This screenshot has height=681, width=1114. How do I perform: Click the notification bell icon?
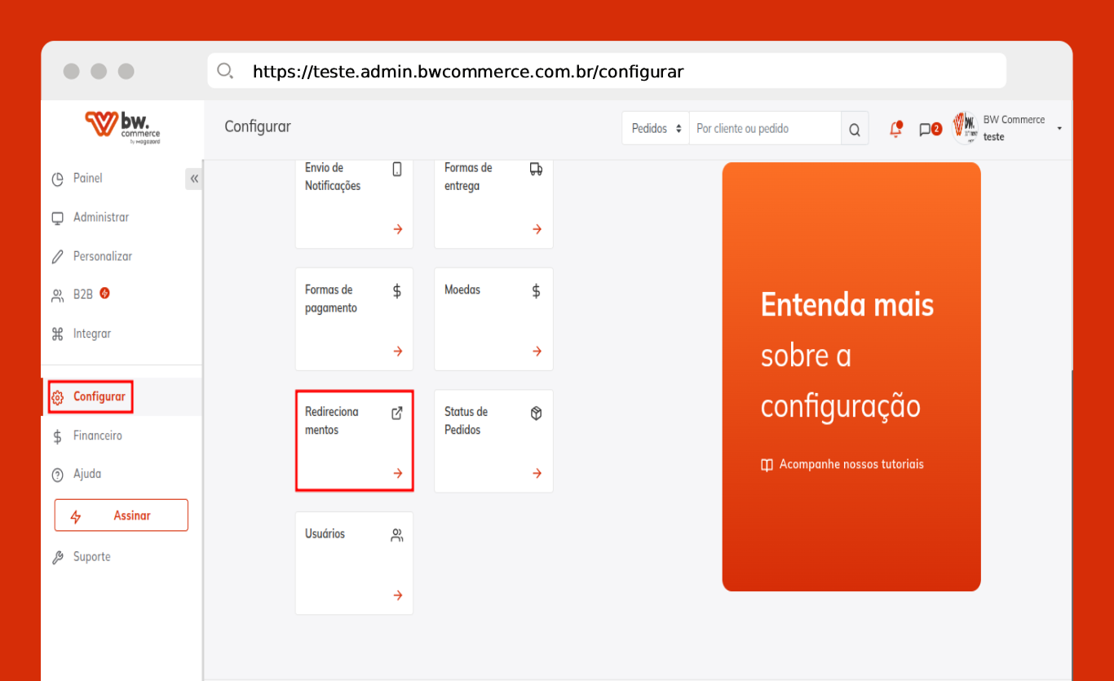895,129
